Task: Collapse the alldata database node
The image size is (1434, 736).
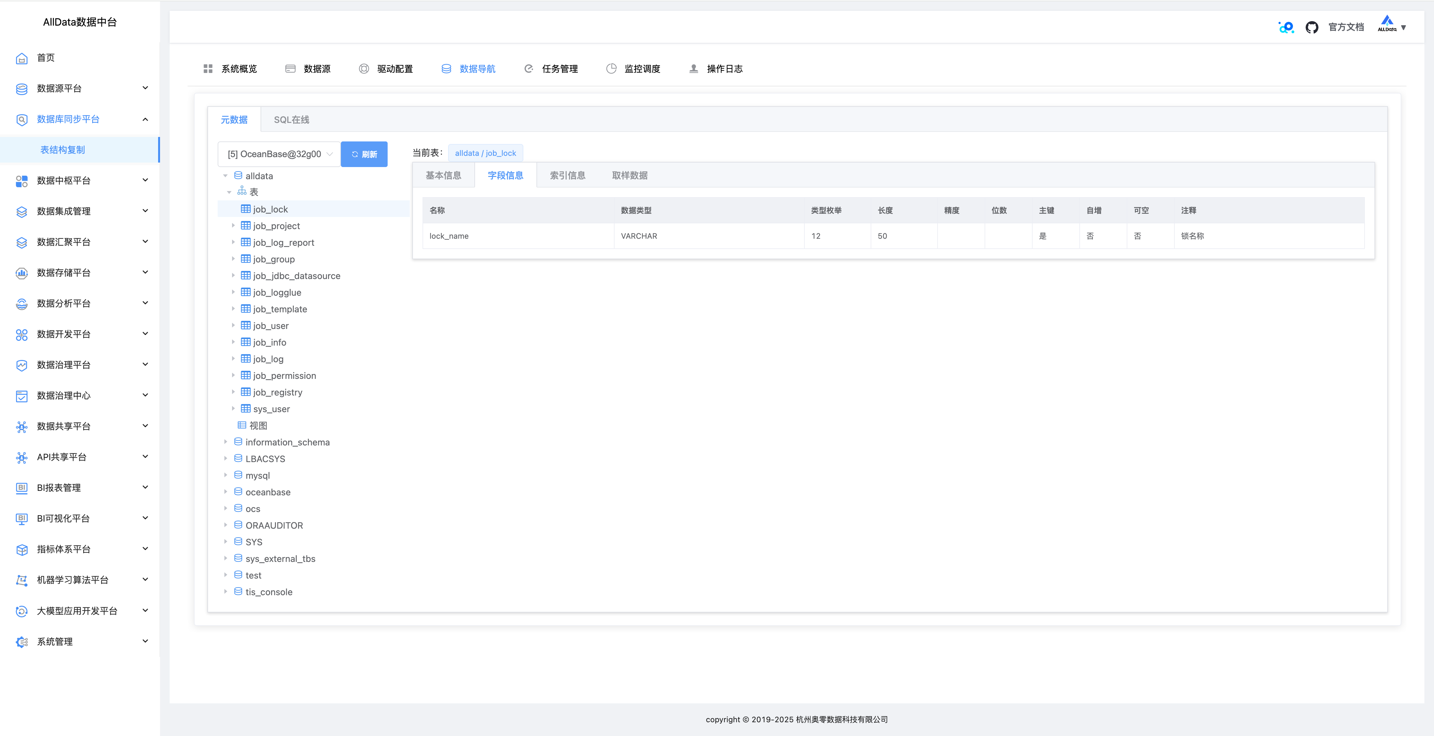Action: 225,176
